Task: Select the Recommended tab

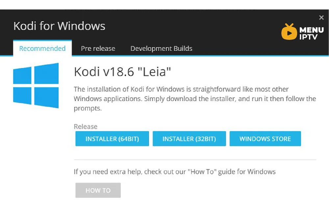Action: (42, 48)
